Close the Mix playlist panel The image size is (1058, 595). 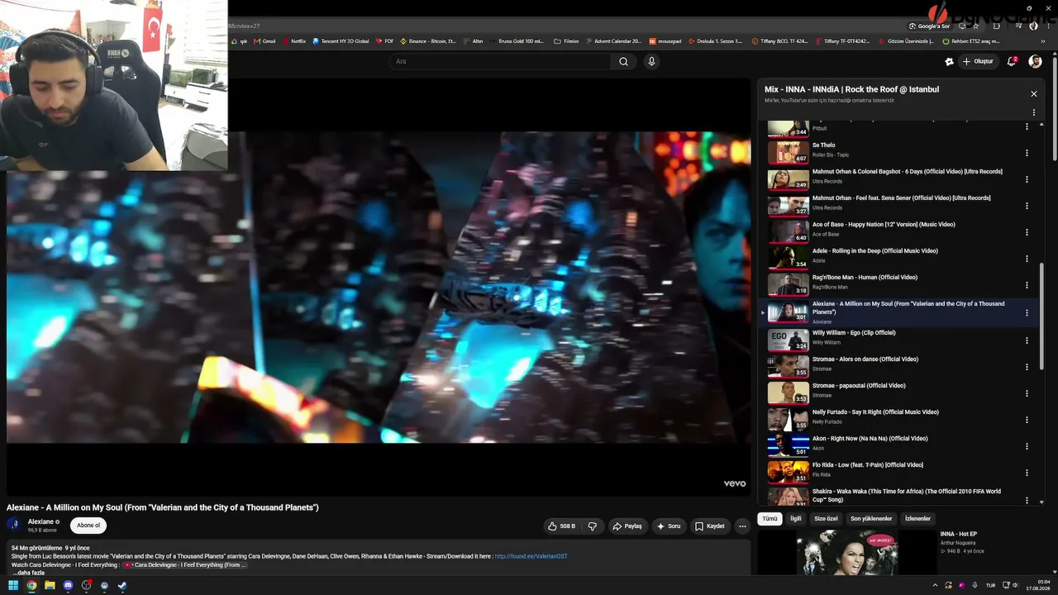(x=1033, y=94)
